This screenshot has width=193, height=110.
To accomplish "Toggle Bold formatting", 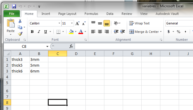I will (32, 32).
